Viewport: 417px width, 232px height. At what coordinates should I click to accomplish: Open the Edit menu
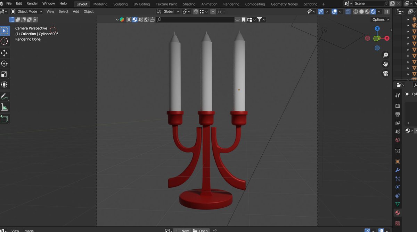(x=19, y=3)
